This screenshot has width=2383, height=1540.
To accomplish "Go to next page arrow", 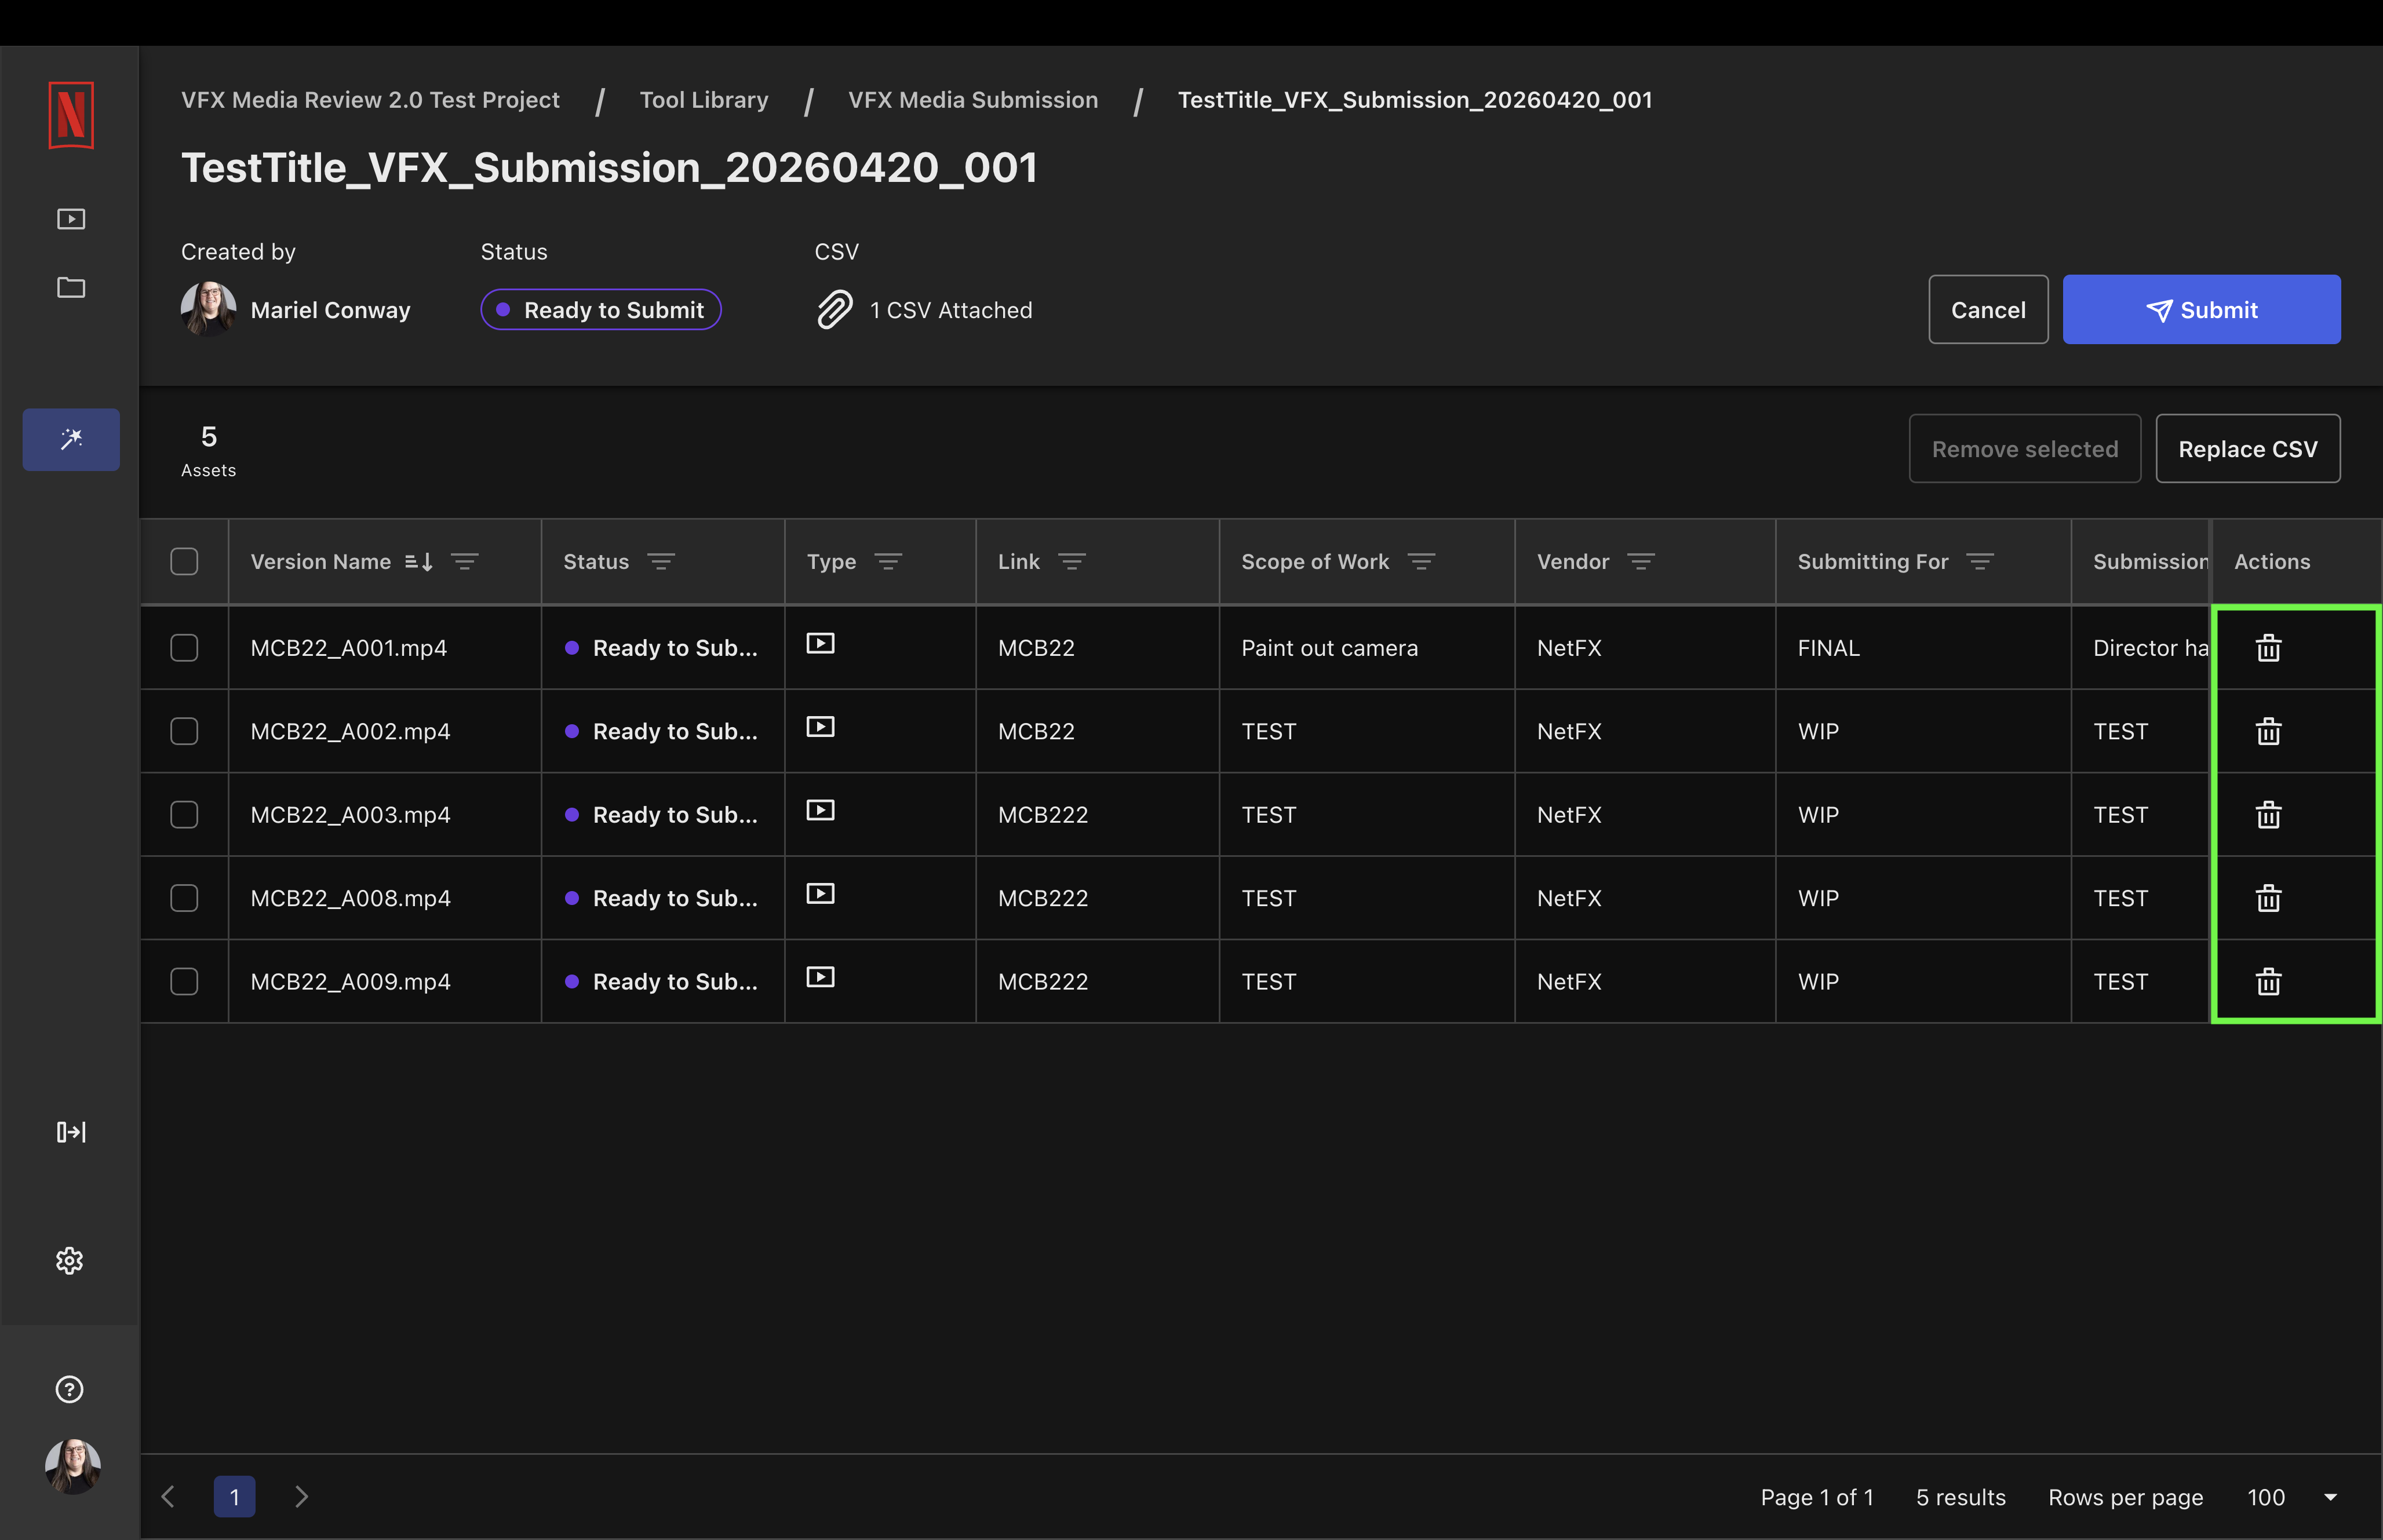I will pyautogui.click(x=301, y=1497).
